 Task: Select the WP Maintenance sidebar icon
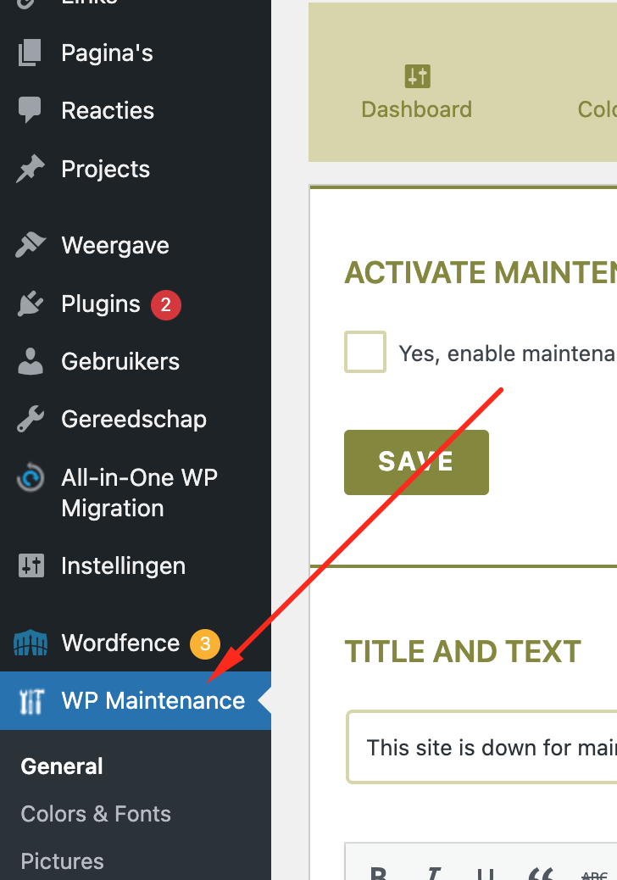(30, 701)
